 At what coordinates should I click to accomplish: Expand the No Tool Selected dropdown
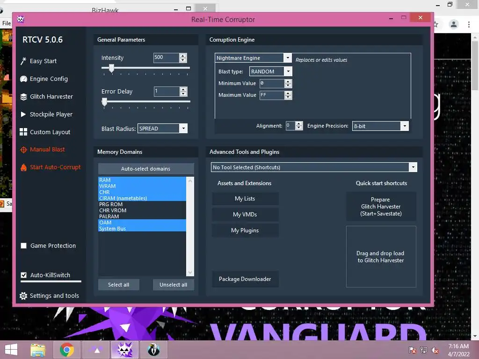pos(413,167)
